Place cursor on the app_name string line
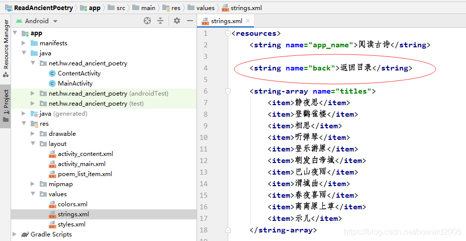Screen dimensions: 466x241 point(340,45)
